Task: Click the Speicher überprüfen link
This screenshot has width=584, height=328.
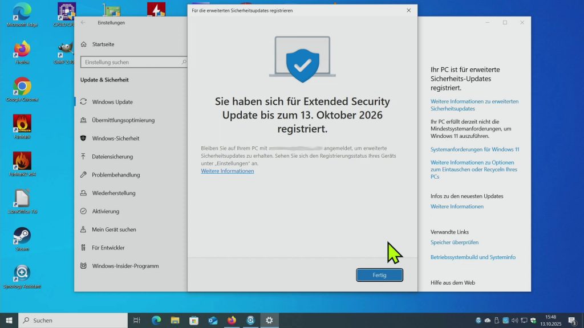Action: pyautogui.click(x=454, y=243)
